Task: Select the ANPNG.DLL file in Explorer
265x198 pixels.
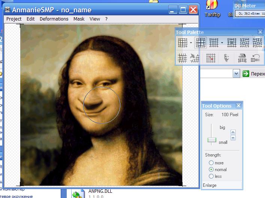Action: coord(100,191)
